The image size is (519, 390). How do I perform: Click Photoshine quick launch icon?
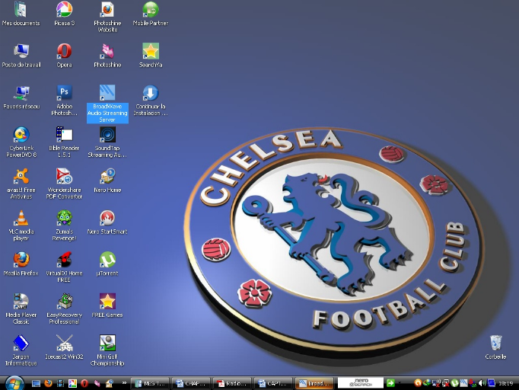tap(97, 384)
